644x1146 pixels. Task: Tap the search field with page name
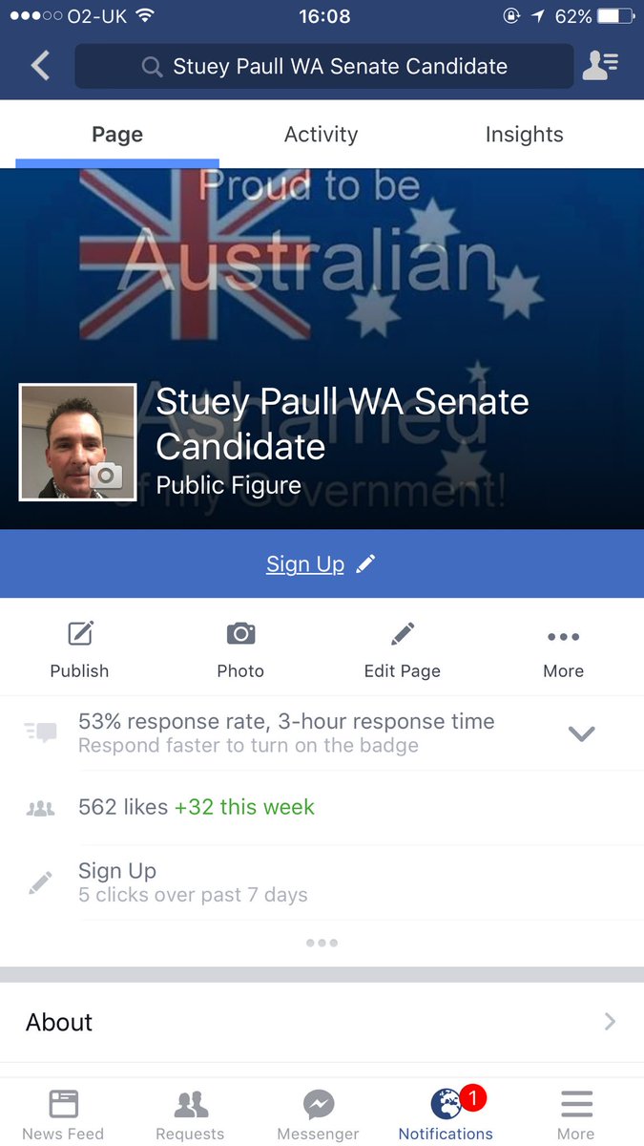[x=324, y=66]
